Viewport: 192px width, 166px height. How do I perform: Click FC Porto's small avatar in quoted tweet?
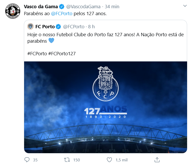tap(31, 26)
